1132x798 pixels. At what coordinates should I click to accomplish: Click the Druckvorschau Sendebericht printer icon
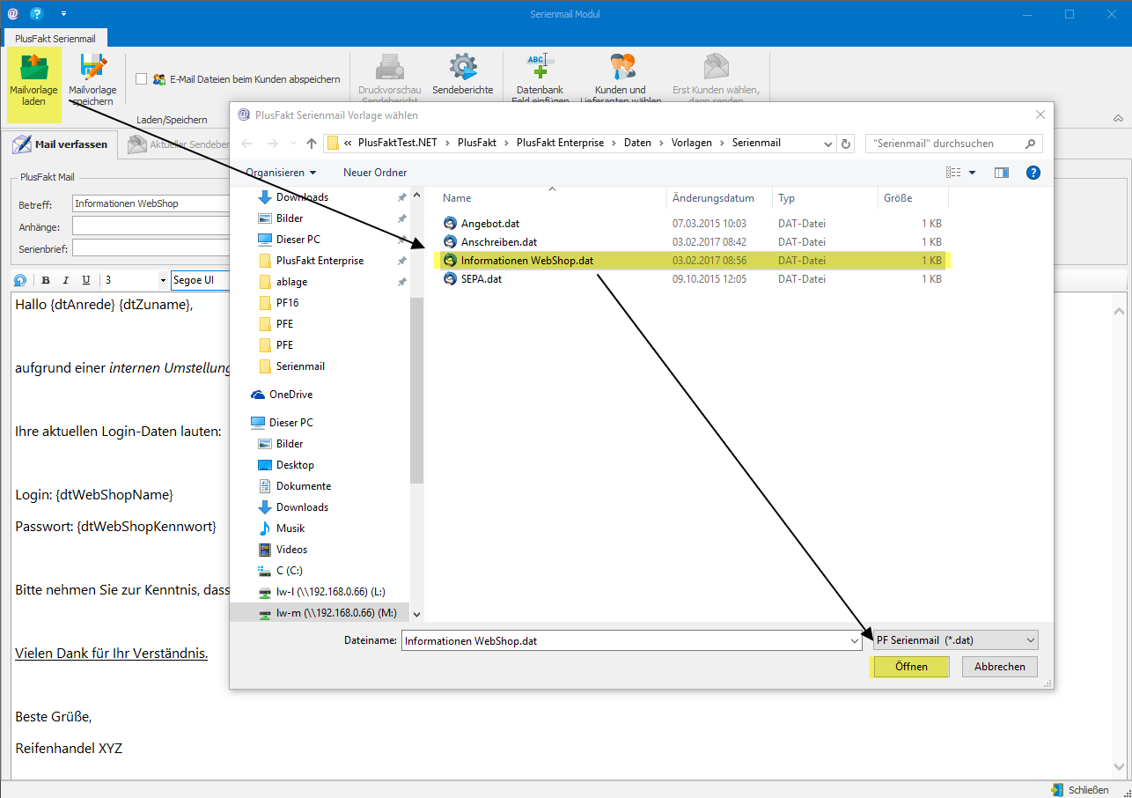pyautogui.click(x=390, y=67)
